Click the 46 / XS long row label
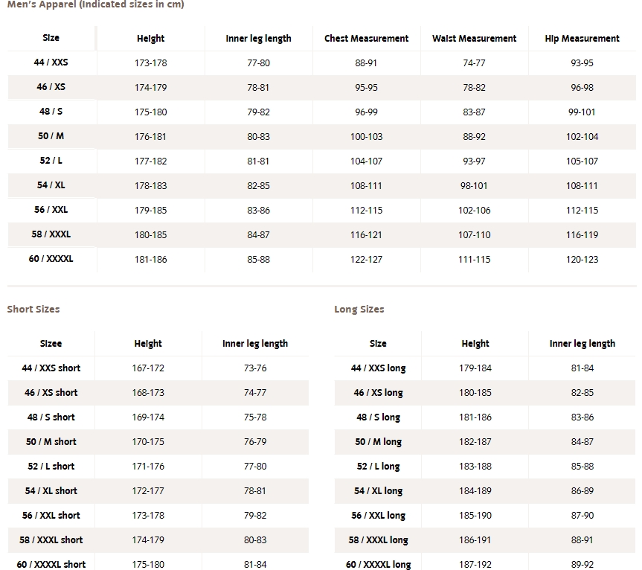Screen dimensions: 642x570 (379, 393)
